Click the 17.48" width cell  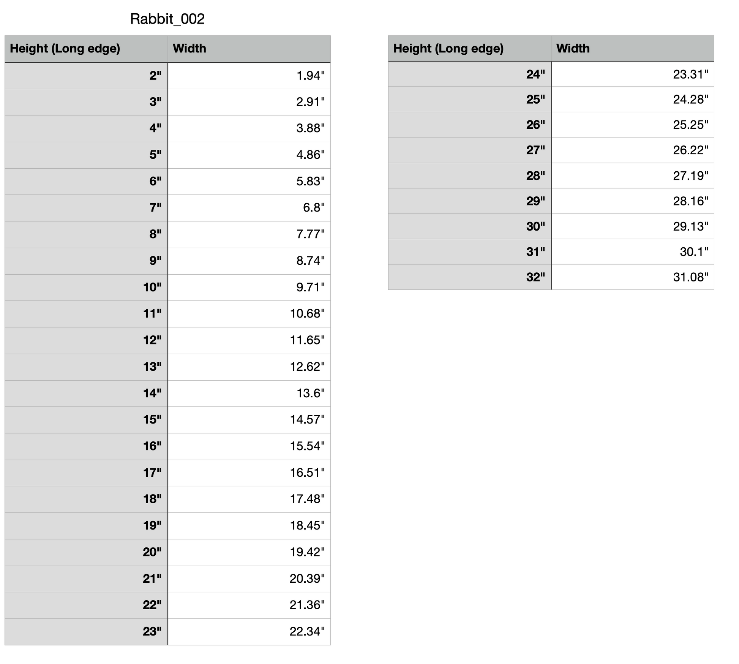coord(307,499)
